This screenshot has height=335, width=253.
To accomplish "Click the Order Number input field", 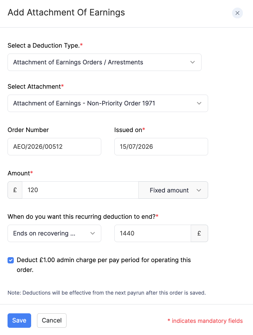I will tap(54, 146).
